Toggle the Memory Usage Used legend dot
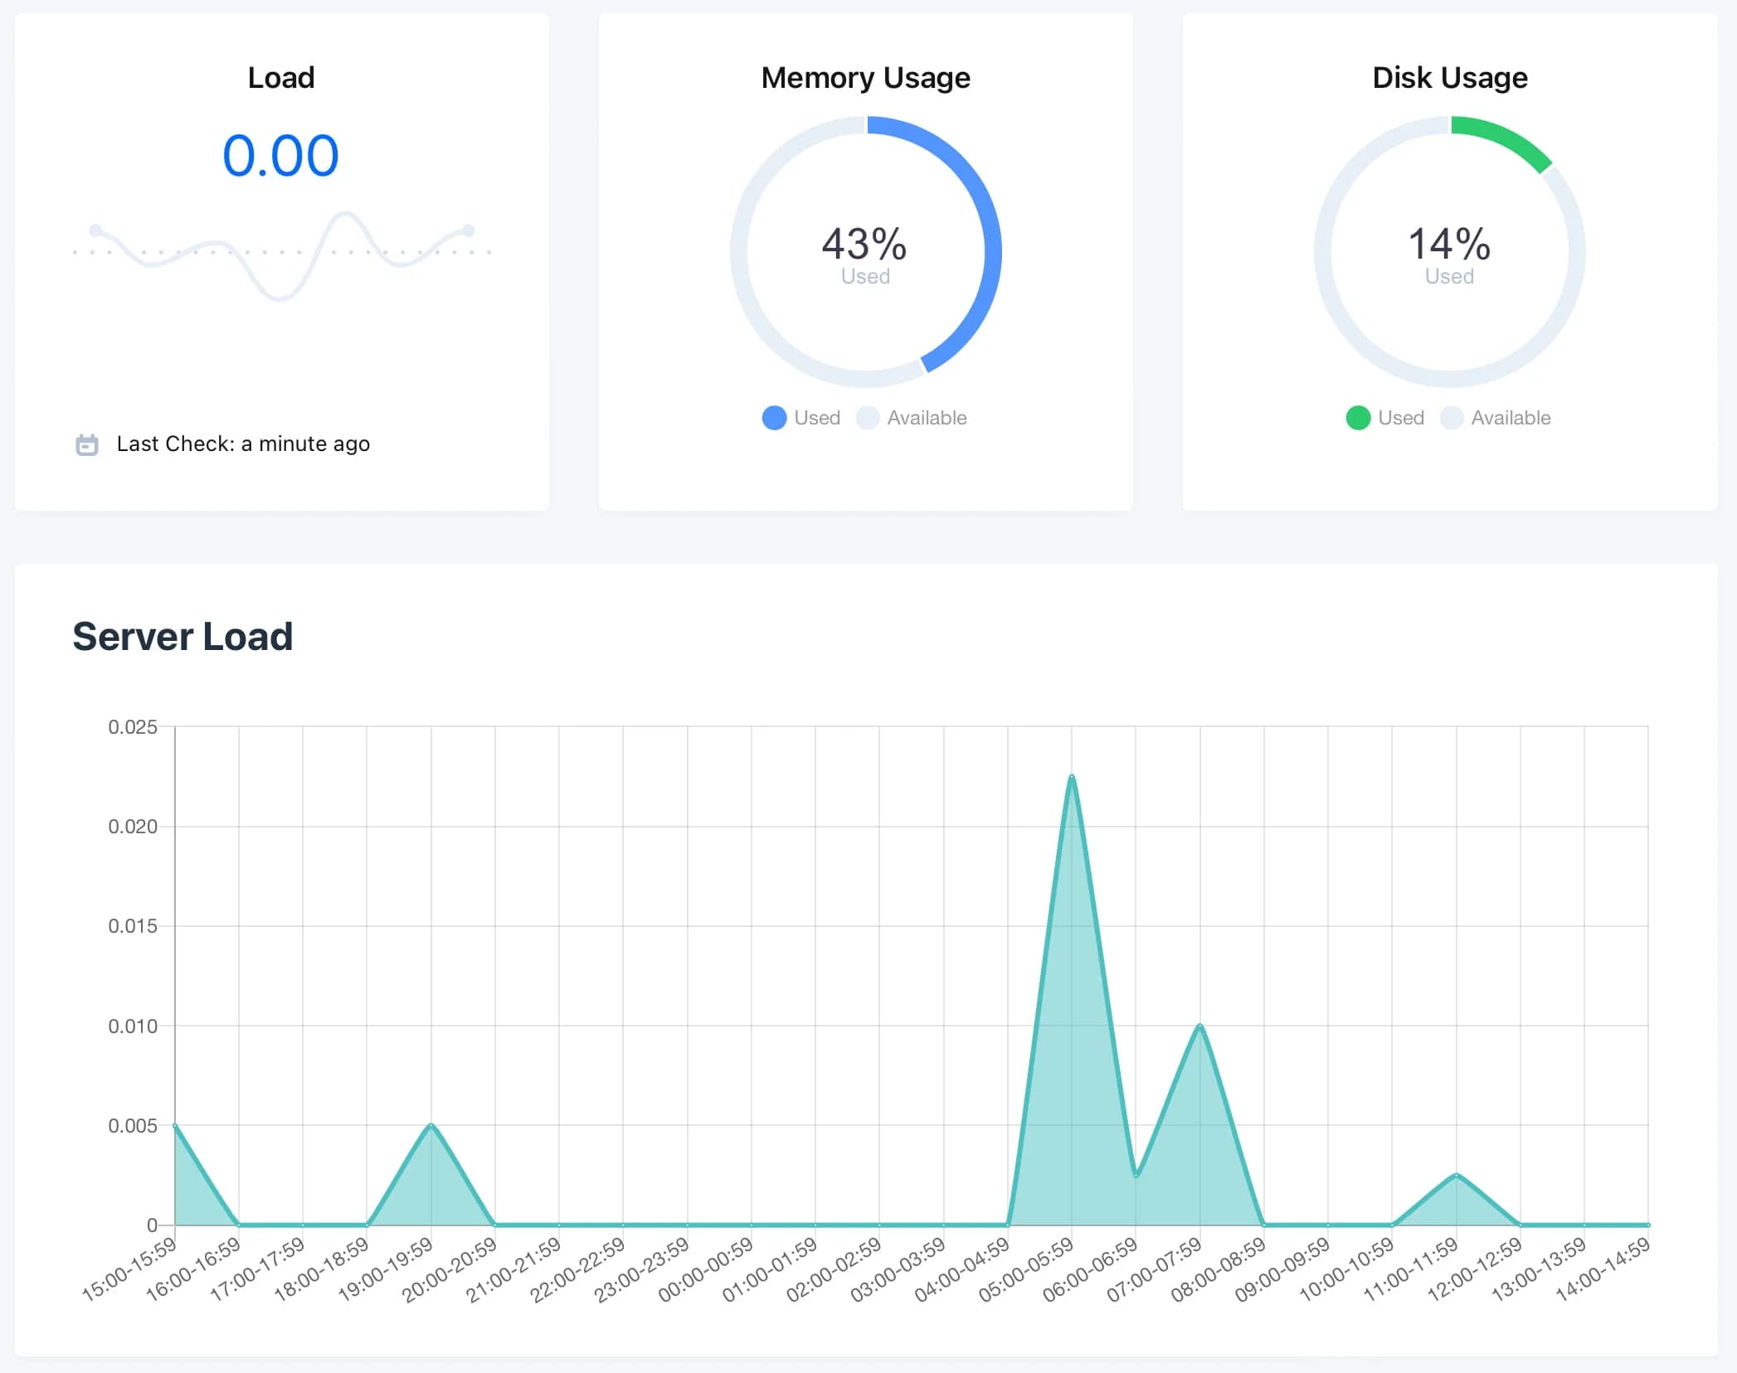The width and height of the screenshot is (1737, 1373). click(774, 418)
